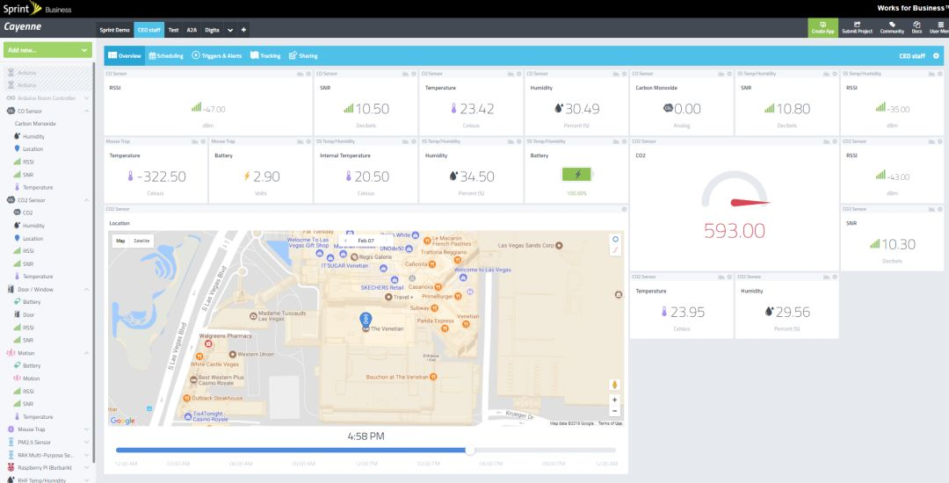Zoom in on the map
949x483 pixels.
[x=615, y=400]
